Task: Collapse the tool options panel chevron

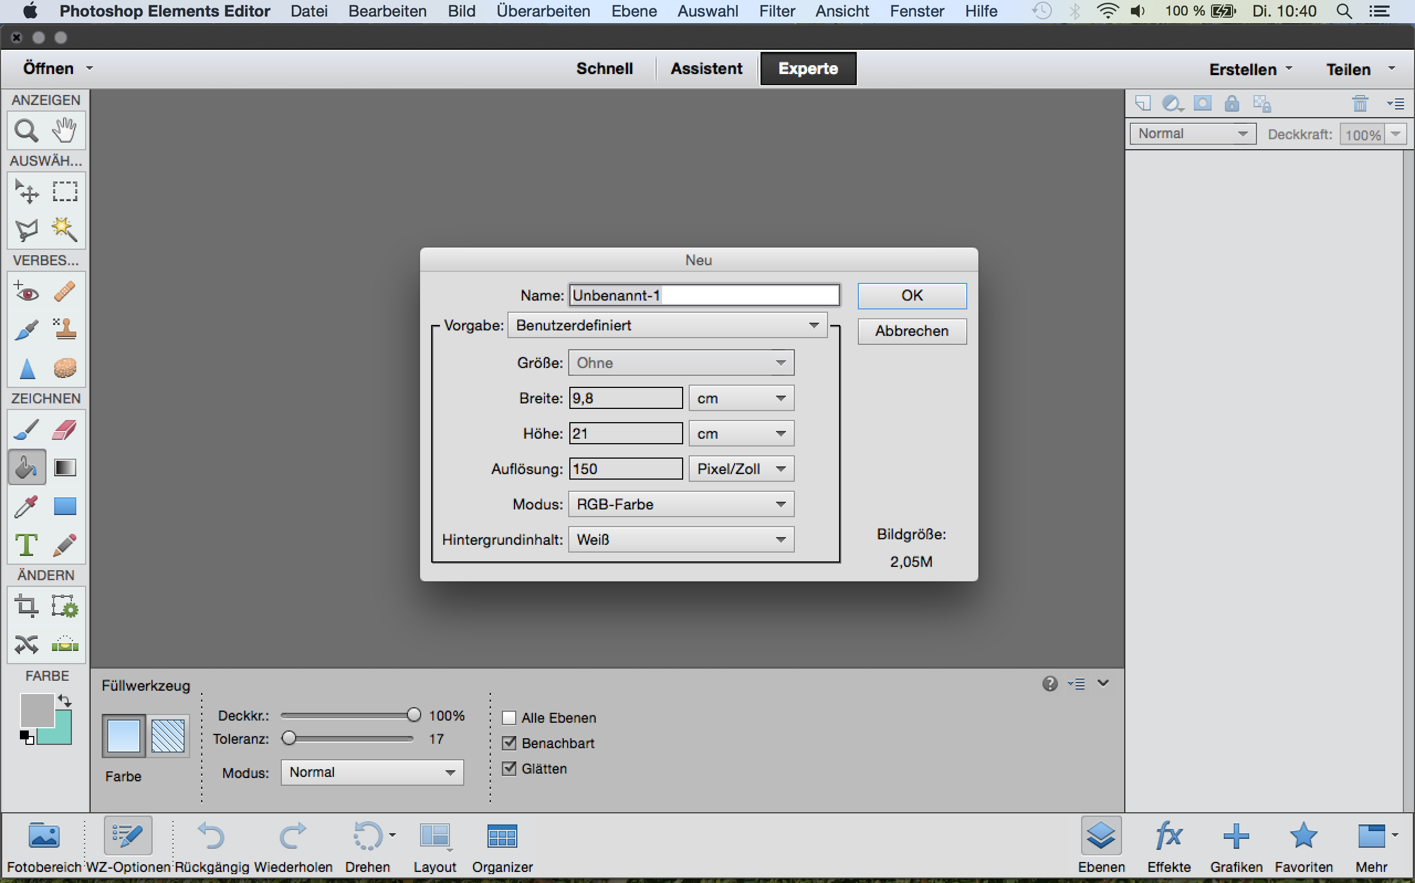Action: pos(1103,682)
